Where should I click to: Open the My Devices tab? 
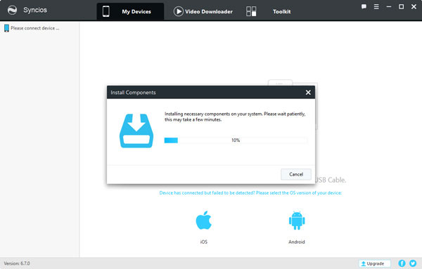130,11
